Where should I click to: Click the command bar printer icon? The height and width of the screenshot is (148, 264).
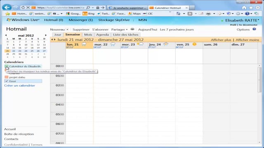pos(208,14)
